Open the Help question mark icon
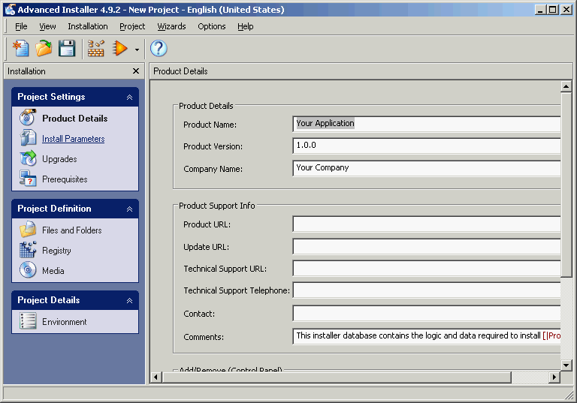Image resolution: width=577 pixels, height=403 pixels. click(159, 48)
